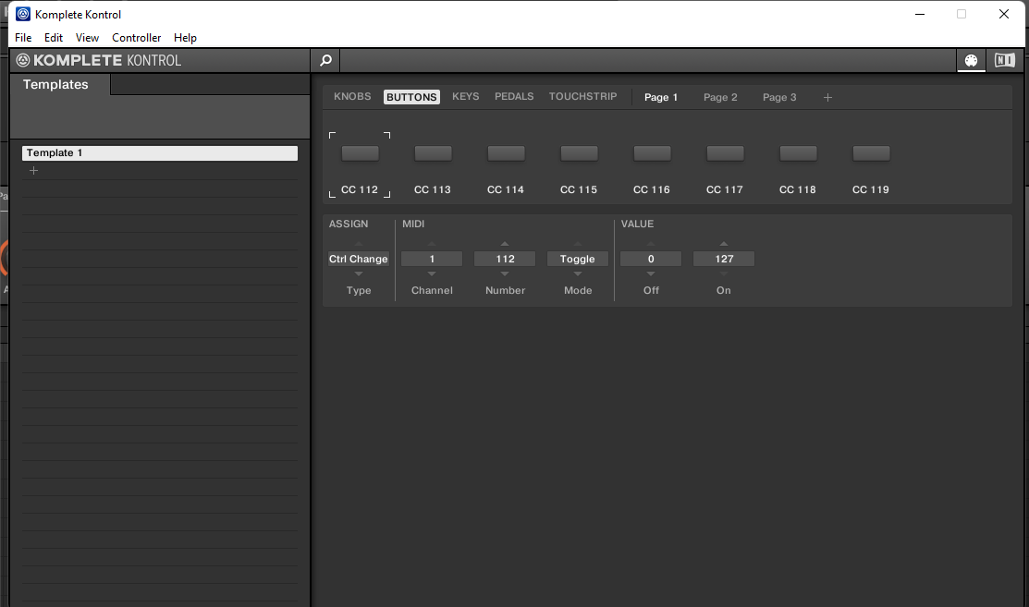This screenshot has width=1029, height=607.
Task: Click down arrow below Off value
Action: click(x=651, y=274)
